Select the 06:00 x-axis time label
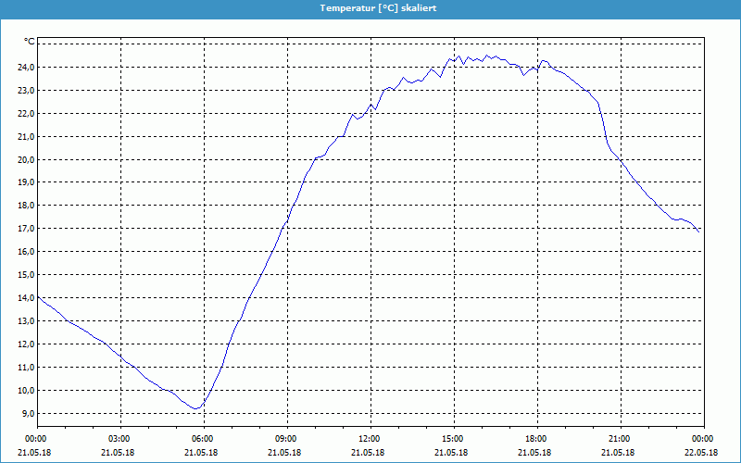The width and height of the screenshot is (741, 463). coord(202,439)
